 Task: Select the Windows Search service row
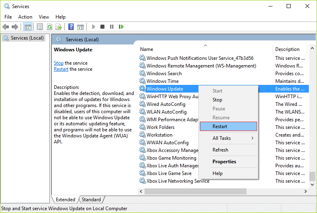pyautogui.click(x=164, y=74)
